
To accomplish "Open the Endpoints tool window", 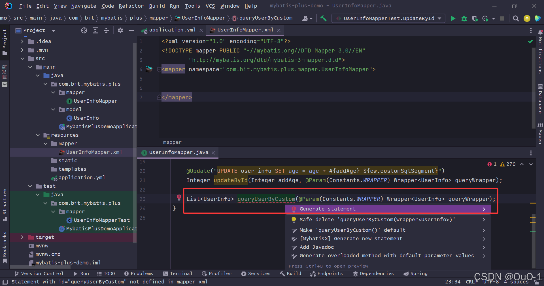I will [x=326, y=274].
